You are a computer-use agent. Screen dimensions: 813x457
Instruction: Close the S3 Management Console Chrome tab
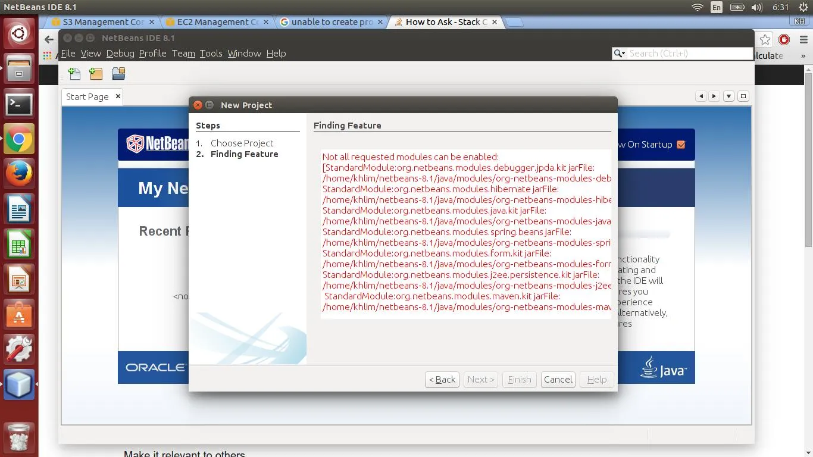(x=152, y=22)
